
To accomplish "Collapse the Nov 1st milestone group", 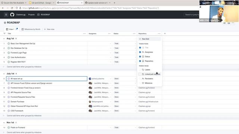I will click(4, 122).
